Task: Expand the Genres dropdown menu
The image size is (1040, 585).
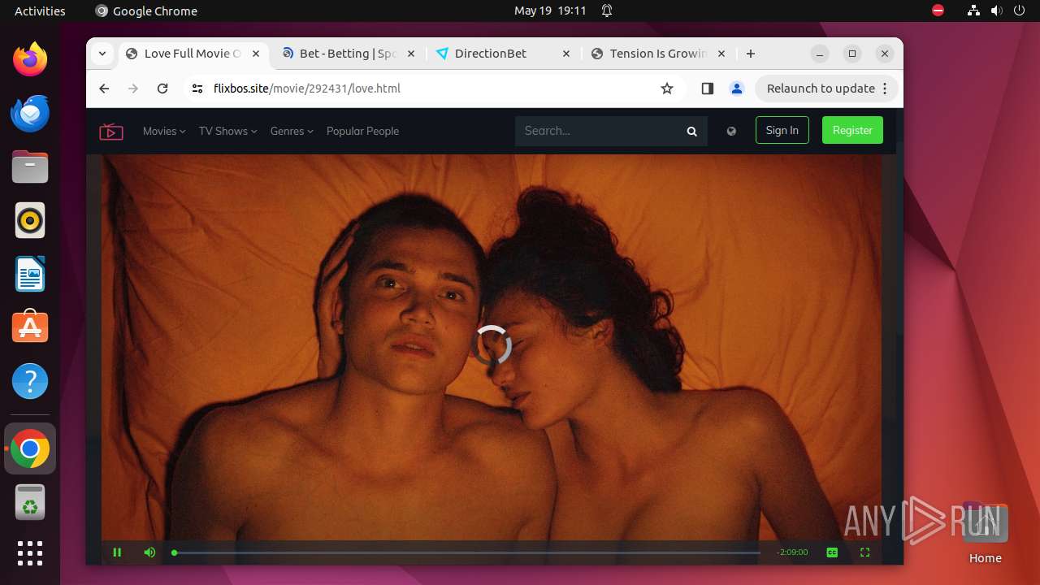Action: pos(292,131)
